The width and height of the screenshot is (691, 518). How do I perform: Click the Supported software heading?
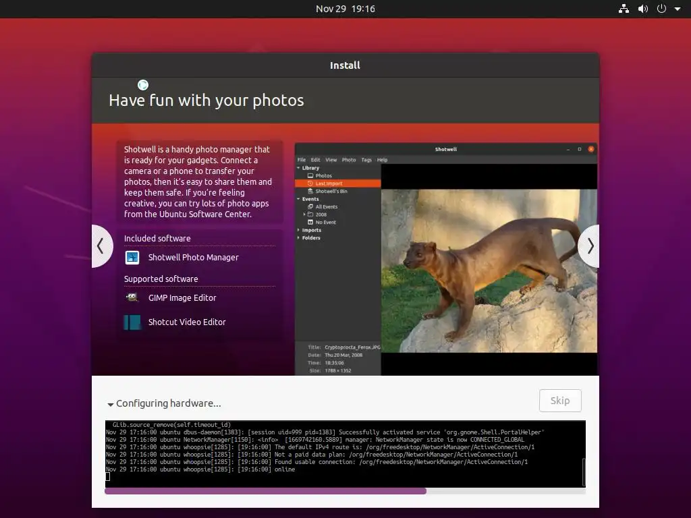point(161,279)
